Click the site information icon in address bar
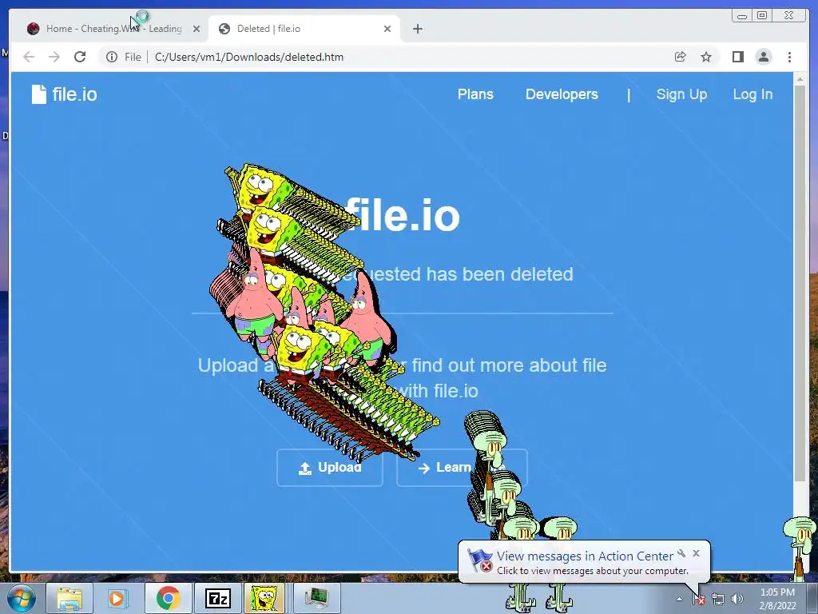 (112, 57)
